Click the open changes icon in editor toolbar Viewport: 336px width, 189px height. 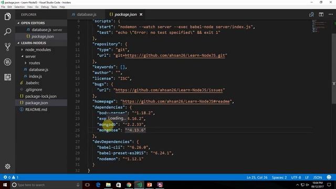pos(311,14)
